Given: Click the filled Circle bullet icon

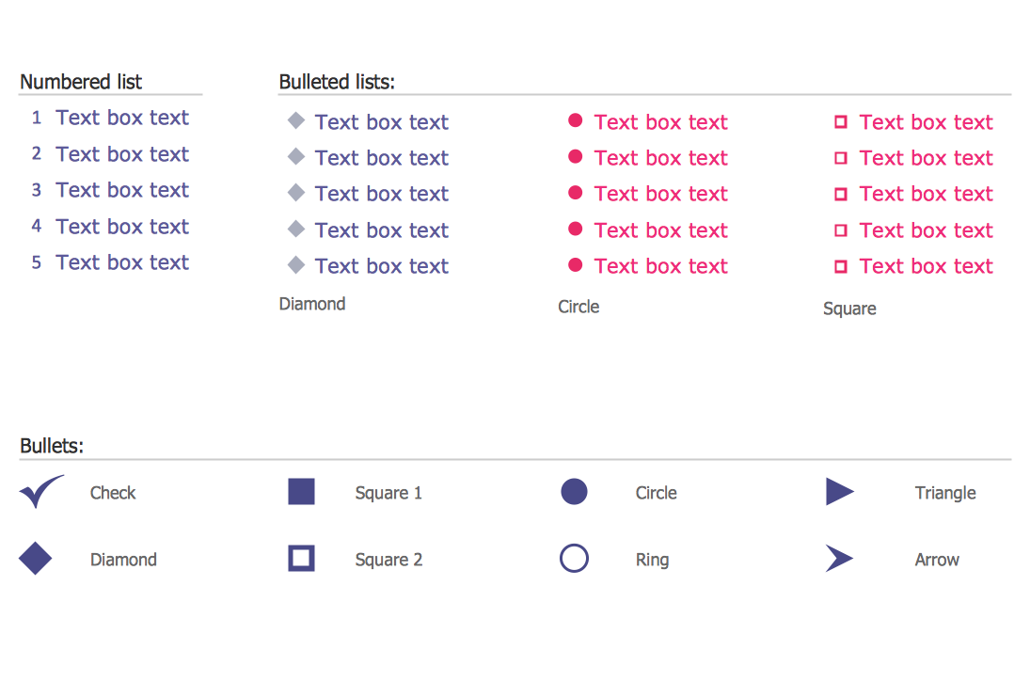Looking at the screenshot, I should (574, 492).
